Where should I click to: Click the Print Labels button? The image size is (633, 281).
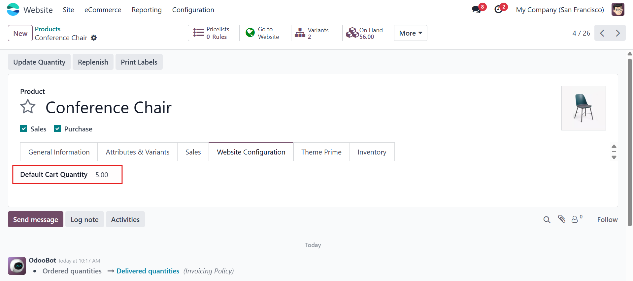tap(139, 62)
